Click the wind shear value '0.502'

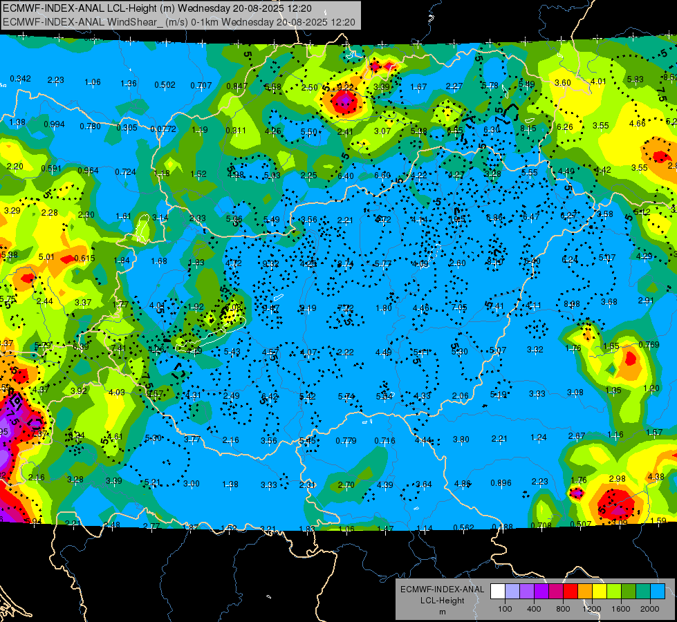(x=165, y=84)
